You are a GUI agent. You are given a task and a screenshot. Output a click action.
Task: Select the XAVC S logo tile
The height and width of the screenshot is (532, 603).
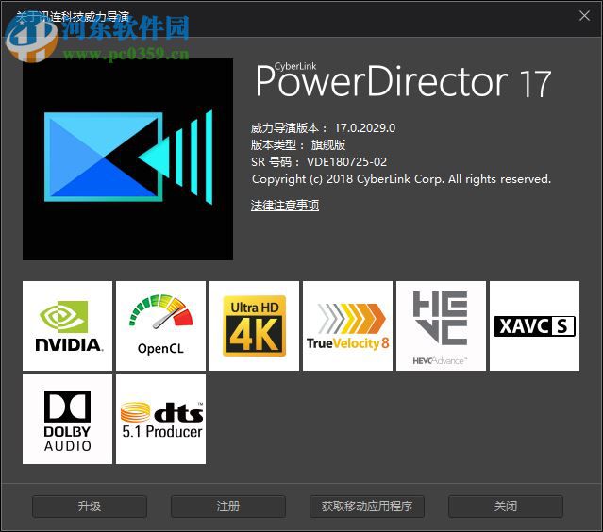point(534,325)
